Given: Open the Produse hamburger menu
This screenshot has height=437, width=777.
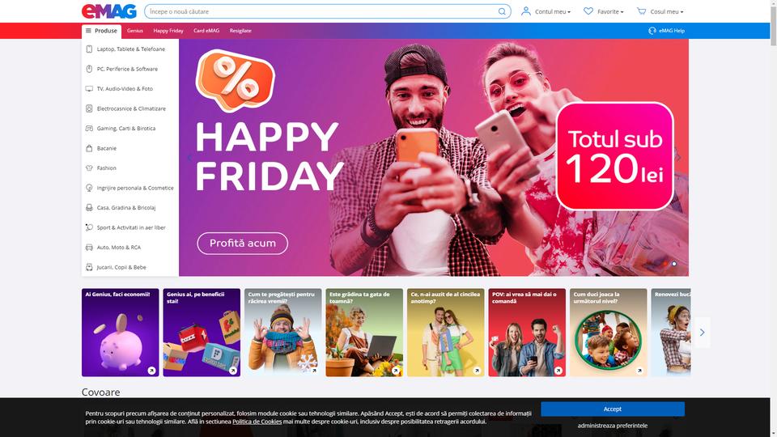Looking at the screenshot, I should pos(102,31).
